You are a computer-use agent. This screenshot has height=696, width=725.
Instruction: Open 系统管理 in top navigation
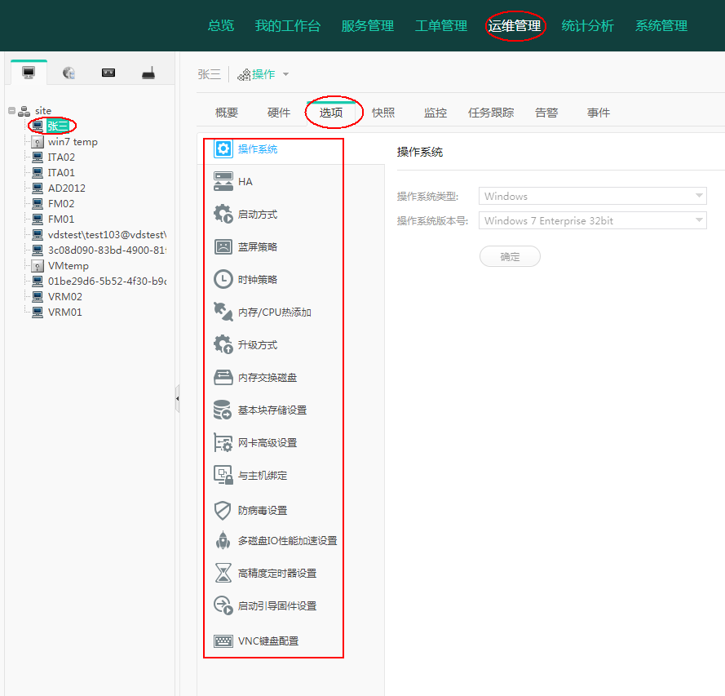[x=661, y=25]
